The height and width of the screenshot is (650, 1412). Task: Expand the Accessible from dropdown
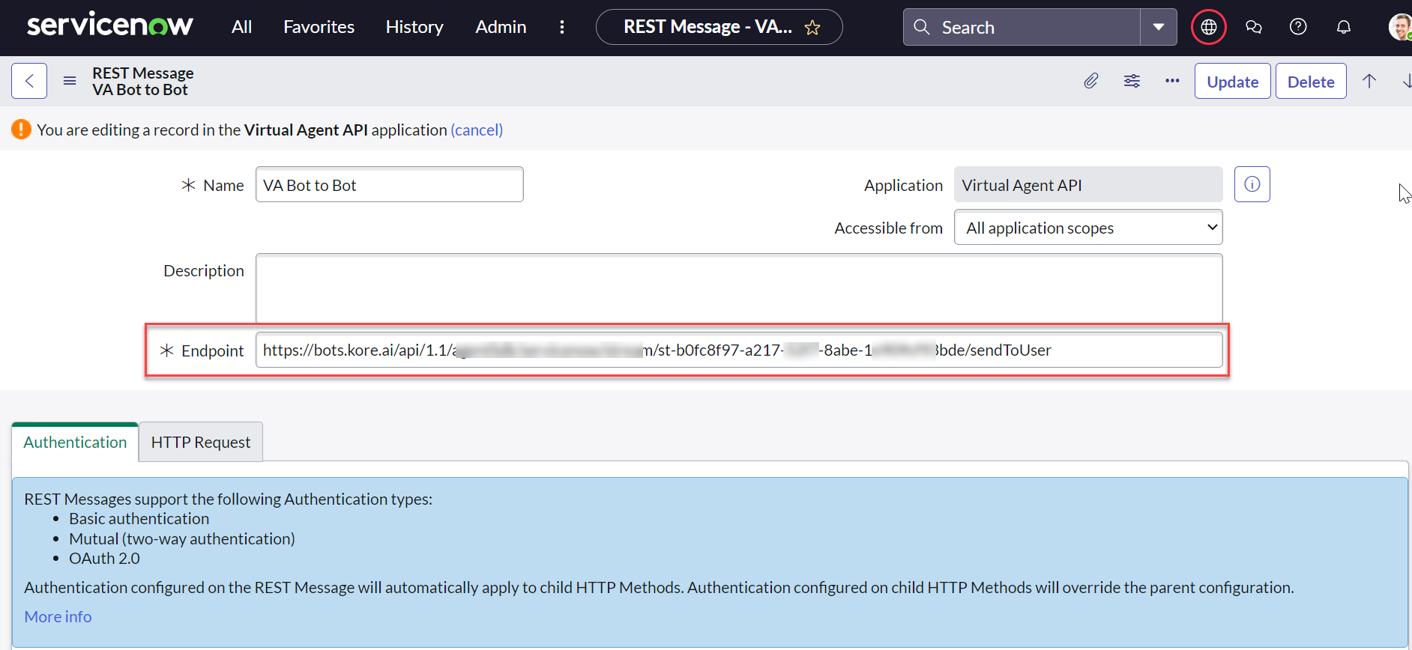pyautogui.click(x=1087, y=228)
